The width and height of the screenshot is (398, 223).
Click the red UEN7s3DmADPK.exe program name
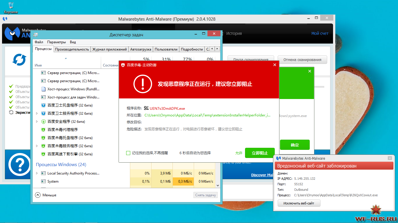pos(167,109)
